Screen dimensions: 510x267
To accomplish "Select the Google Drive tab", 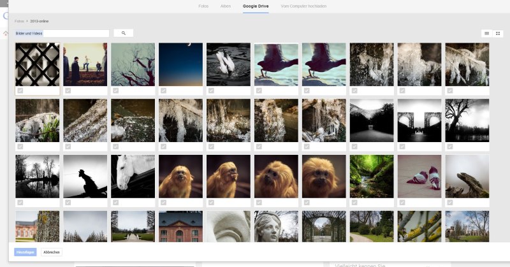I will click(255, 6).
